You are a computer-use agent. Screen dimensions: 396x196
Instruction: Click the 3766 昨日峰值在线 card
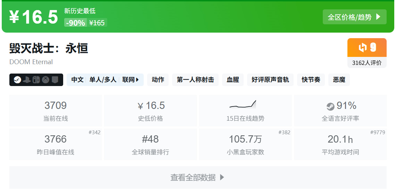(x=56, y=144)
